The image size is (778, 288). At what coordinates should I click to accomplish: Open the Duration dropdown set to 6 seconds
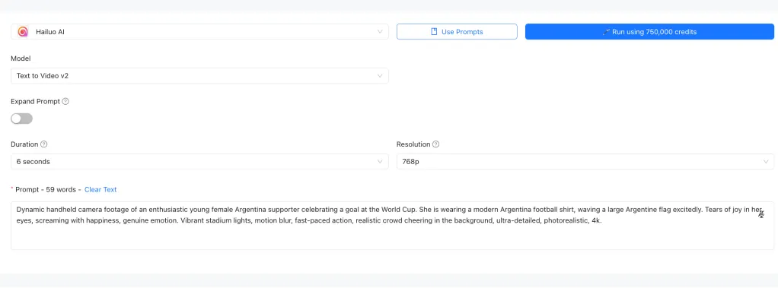(x=199, y=162)
